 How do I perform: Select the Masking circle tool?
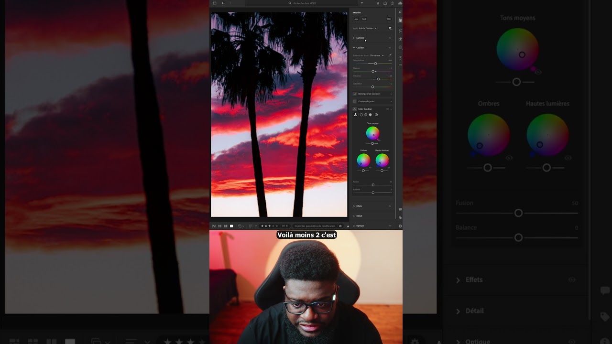(x=400, y=47)
